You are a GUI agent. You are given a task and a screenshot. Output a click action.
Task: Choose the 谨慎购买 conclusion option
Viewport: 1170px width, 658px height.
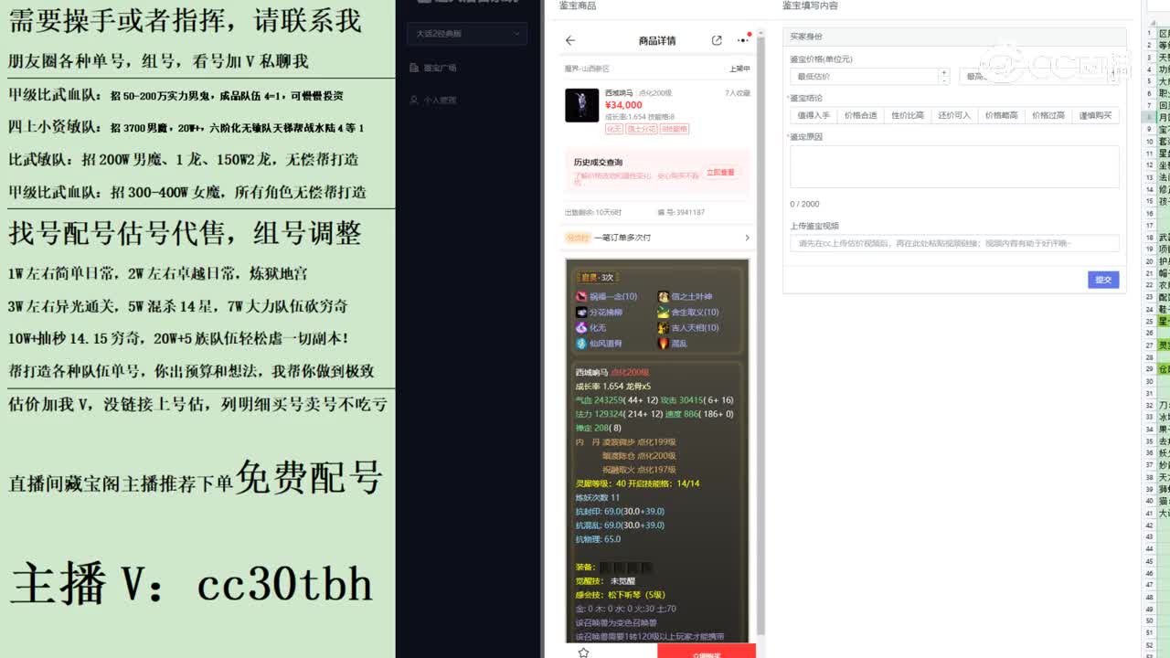click(x=1096, y=114)
